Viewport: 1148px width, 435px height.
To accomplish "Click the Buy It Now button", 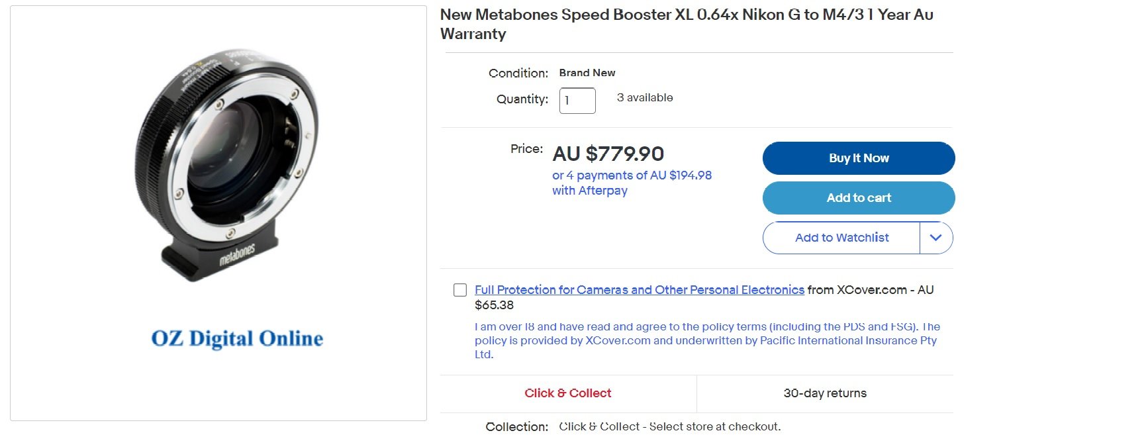I will coord(859,158).
